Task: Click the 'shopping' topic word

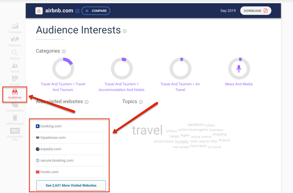Action: 219,134
